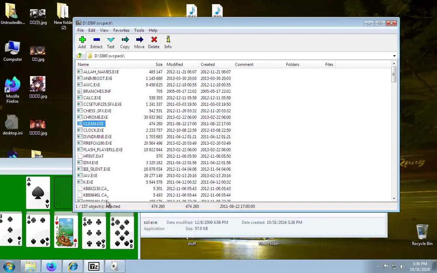Click the Action Center flag icon
This screenshot has width=437, height=273.
(x=386, y=267)
